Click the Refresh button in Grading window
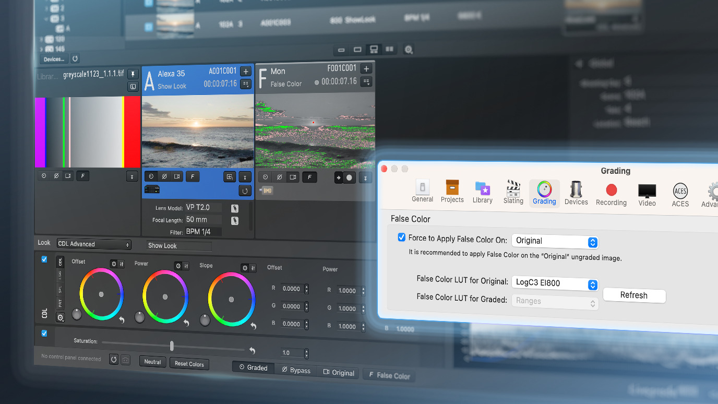718x404 pixels. [x=634, y=295]
